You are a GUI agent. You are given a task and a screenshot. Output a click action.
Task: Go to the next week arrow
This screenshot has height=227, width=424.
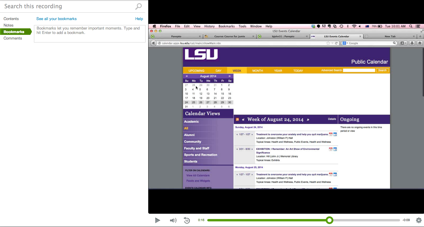tap(308, 120)
